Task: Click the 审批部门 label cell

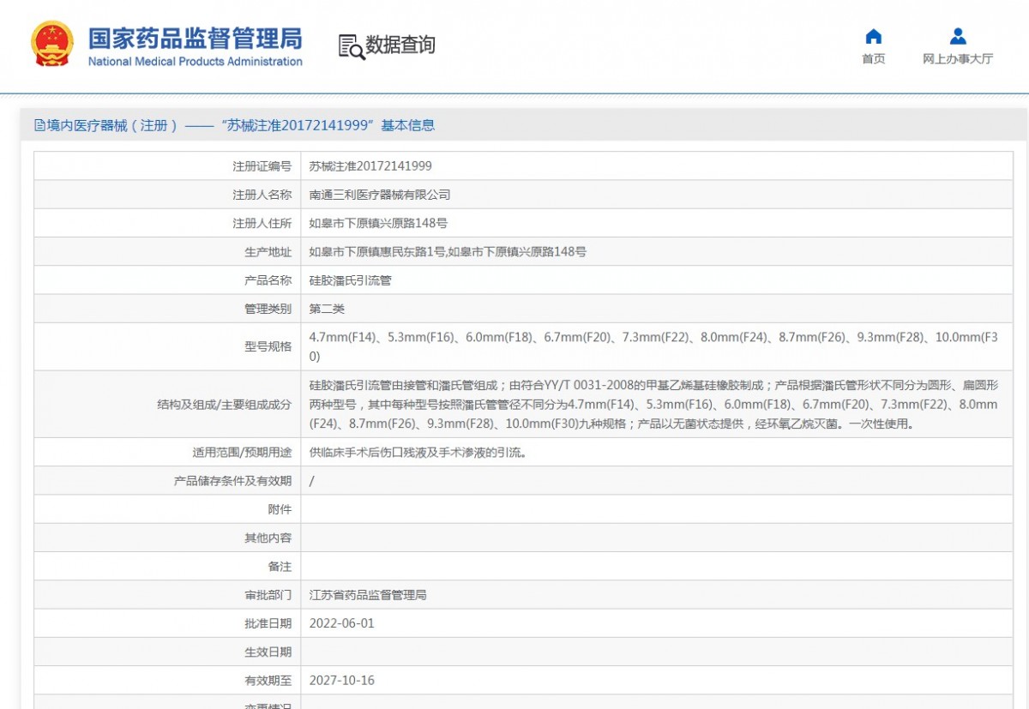Action: click(x=167, y=595)
